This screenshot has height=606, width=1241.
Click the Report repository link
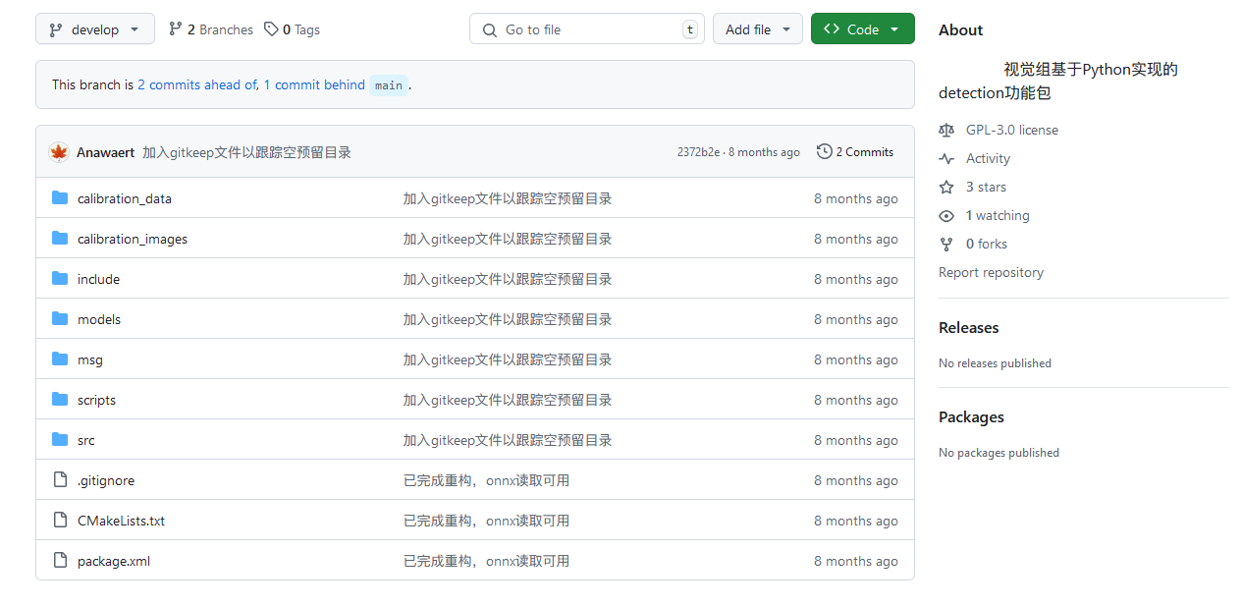pyautogui.click(x=991, y=272)
